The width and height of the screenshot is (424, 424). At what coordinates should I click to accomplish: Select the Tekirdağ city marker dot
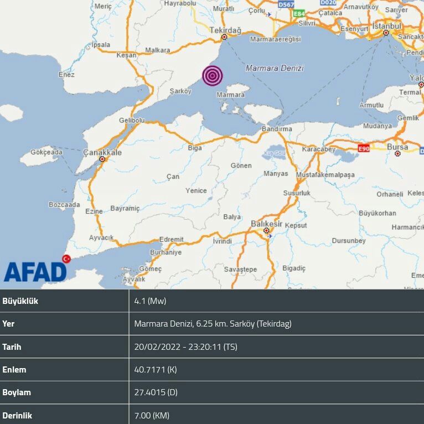[224, 38]
